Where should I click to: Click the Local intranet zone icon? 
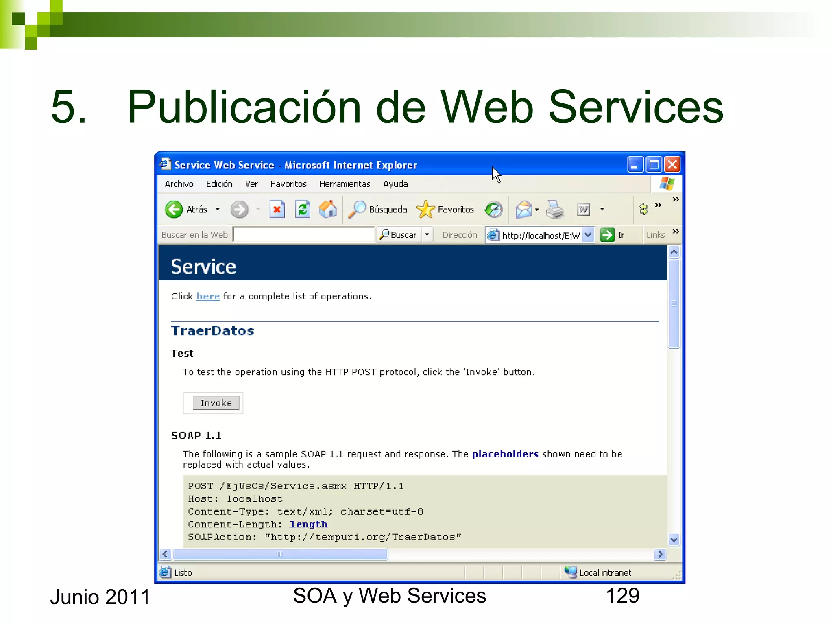pos(570,572)
